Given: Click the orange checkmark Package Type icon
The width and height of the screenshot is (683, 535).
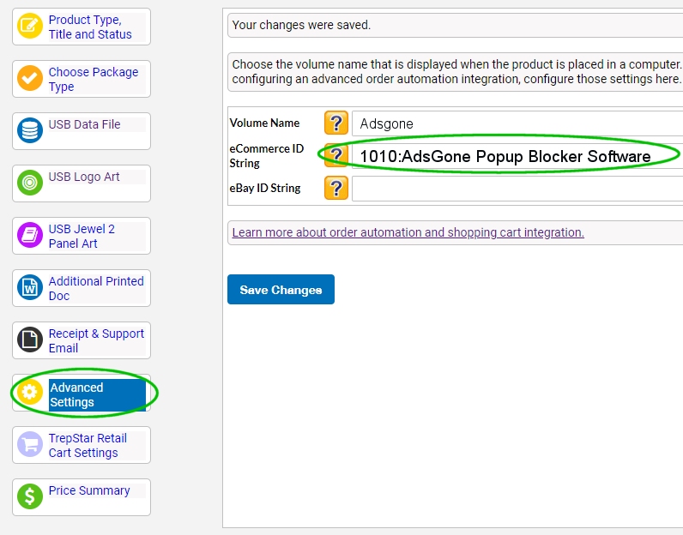Looking at the screenshot, I should (30, 78).
